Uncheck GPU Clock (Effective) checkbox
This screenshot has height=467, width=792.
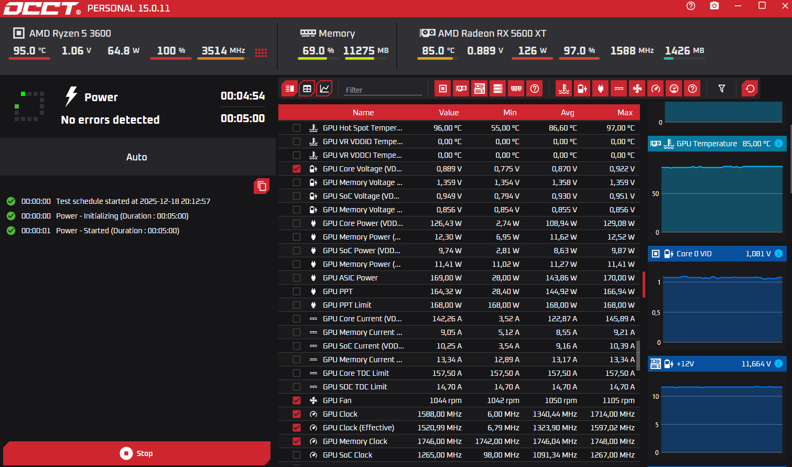tap(297, 428)
